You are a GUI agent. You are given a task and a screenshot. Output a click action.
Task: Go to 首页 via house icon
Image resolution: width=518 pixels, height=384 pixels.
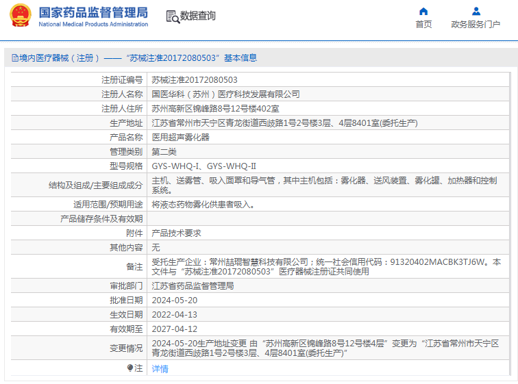[x=423, y=12]
